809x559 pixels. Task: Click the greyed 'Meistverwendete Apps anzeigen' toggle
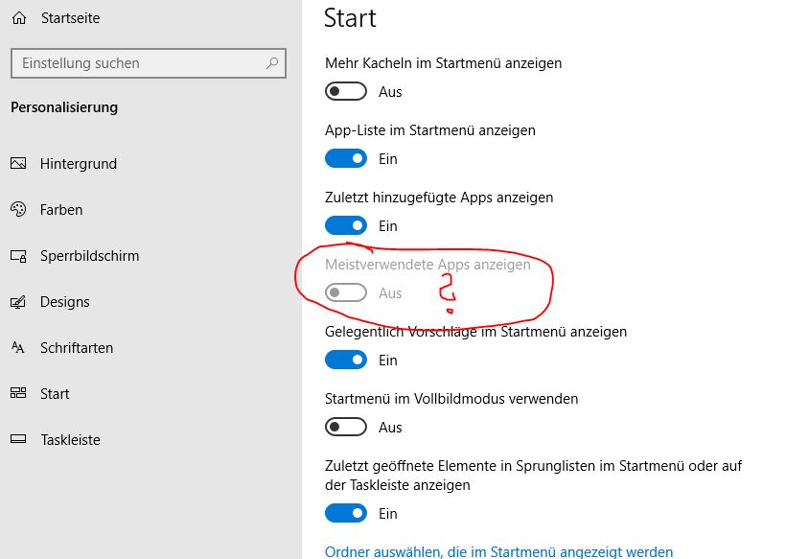click(346, 292)
